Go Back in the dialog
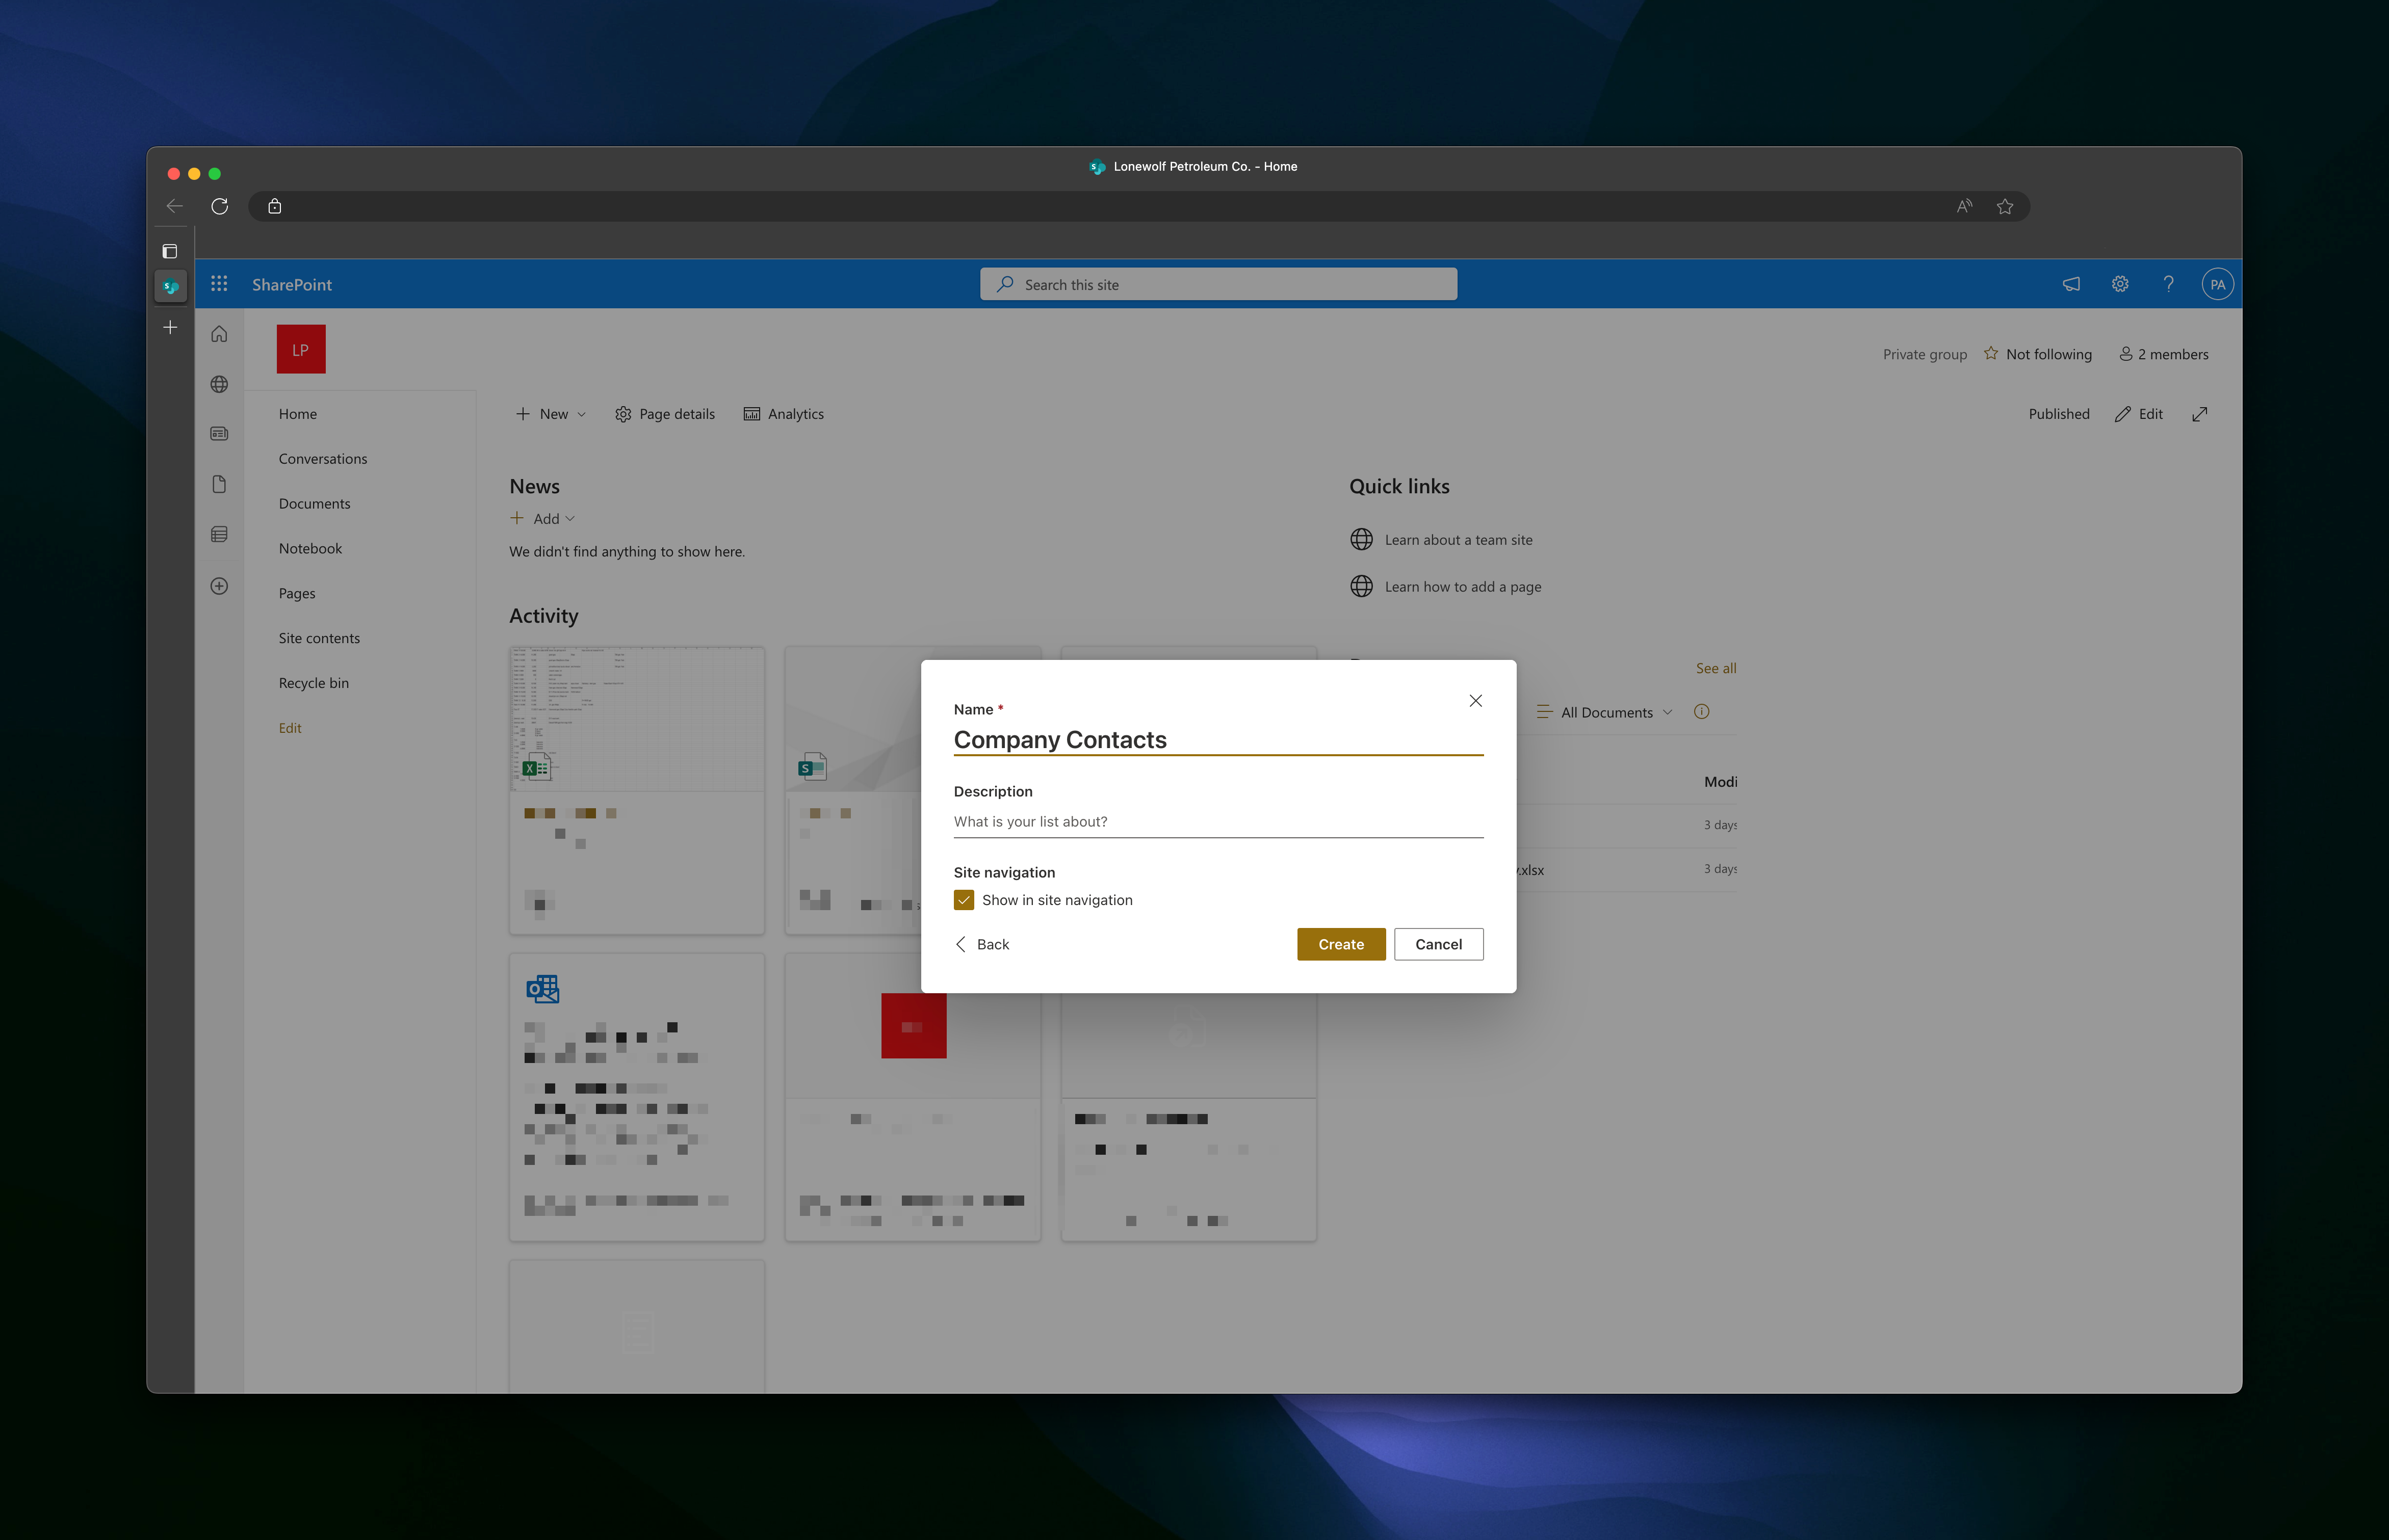This screenshot has width=2389, height=1540. 982,944
